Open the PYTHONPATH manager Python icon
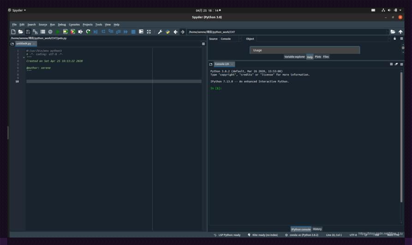Screen dimensions: 412x245 tap(167, 32)
